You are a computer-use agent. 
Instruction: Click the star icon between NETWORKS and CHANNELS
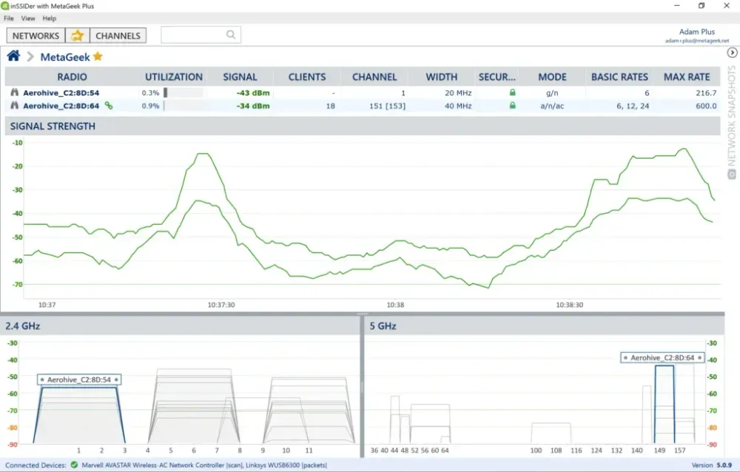click(x=77, y=35)
